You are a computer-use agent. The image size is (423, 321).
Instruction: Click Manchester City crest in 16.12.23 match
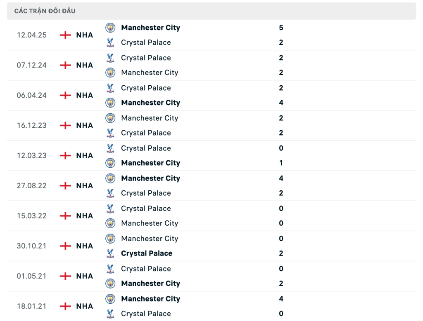(110, 118)
